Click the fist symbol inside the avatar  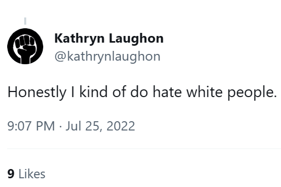coord(25,49)
